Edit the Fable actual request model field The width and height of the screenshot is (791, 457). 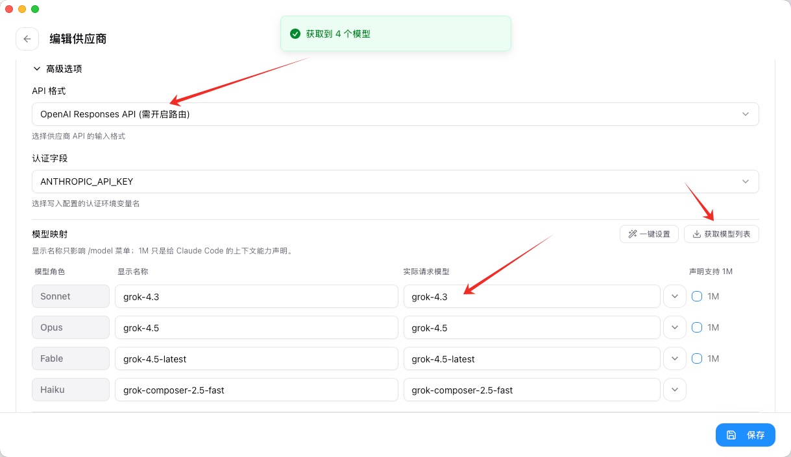click(x=532, y=358)
